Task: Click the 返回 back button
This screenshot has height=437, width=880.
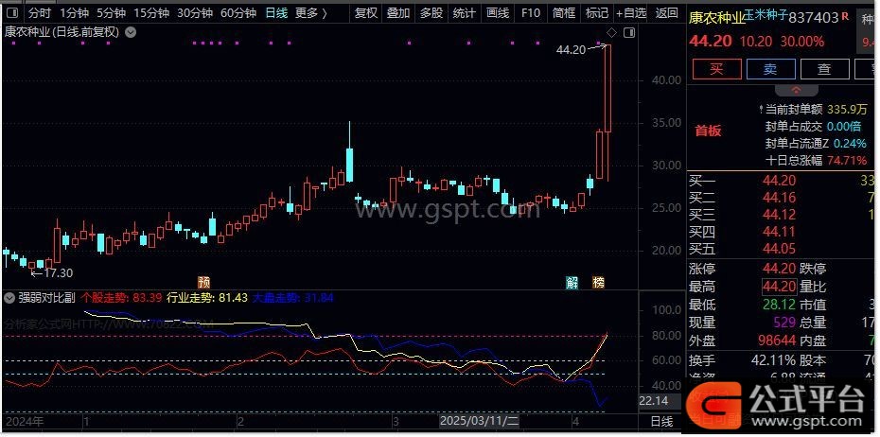Action: pyautogui.click(x=667, y=13)
